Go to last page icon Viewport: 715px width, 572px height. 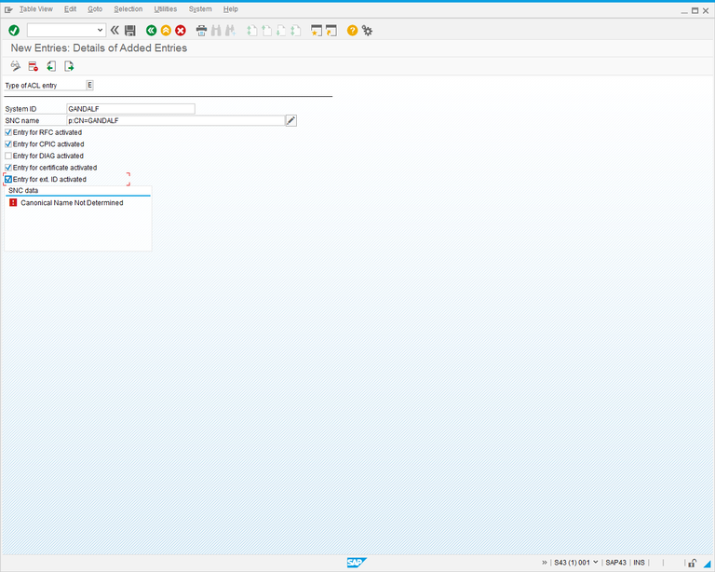pos(295,31)
